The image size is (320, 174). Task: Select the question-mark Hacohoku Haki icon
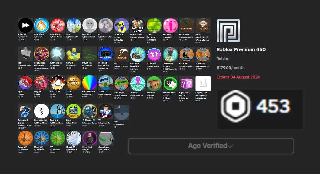41,111
